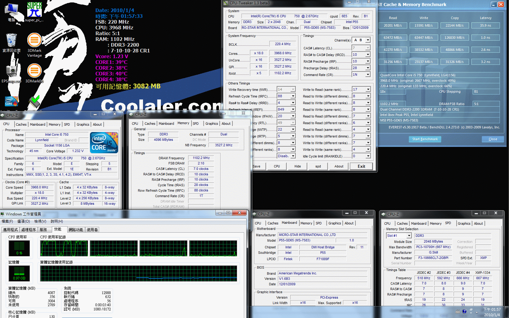Expand the Refresh Cycle Time (tRFC) 88 dropdown
The image size is (509, 318).
[293, 96]
